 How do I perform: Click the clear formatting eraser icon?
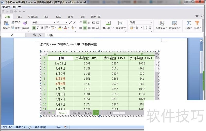72,28
